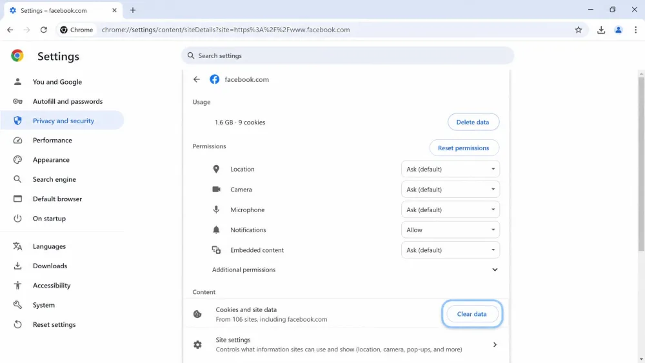This screenshot has width=645, height=363.
Task: Open the Location permission dropdown
Action: [450, 169]
